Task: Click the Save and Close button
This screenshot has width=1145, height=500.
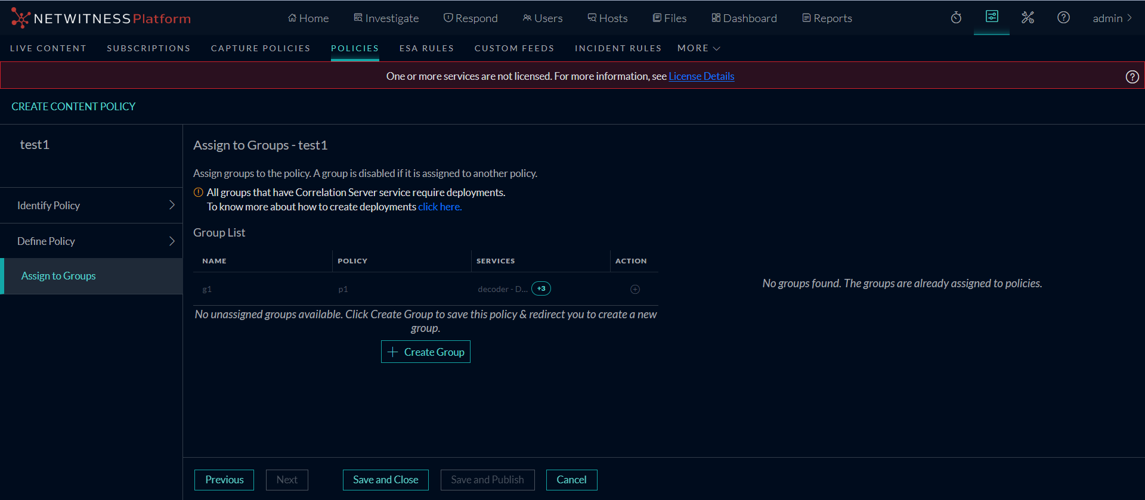Action: click(x=385, y=480)
